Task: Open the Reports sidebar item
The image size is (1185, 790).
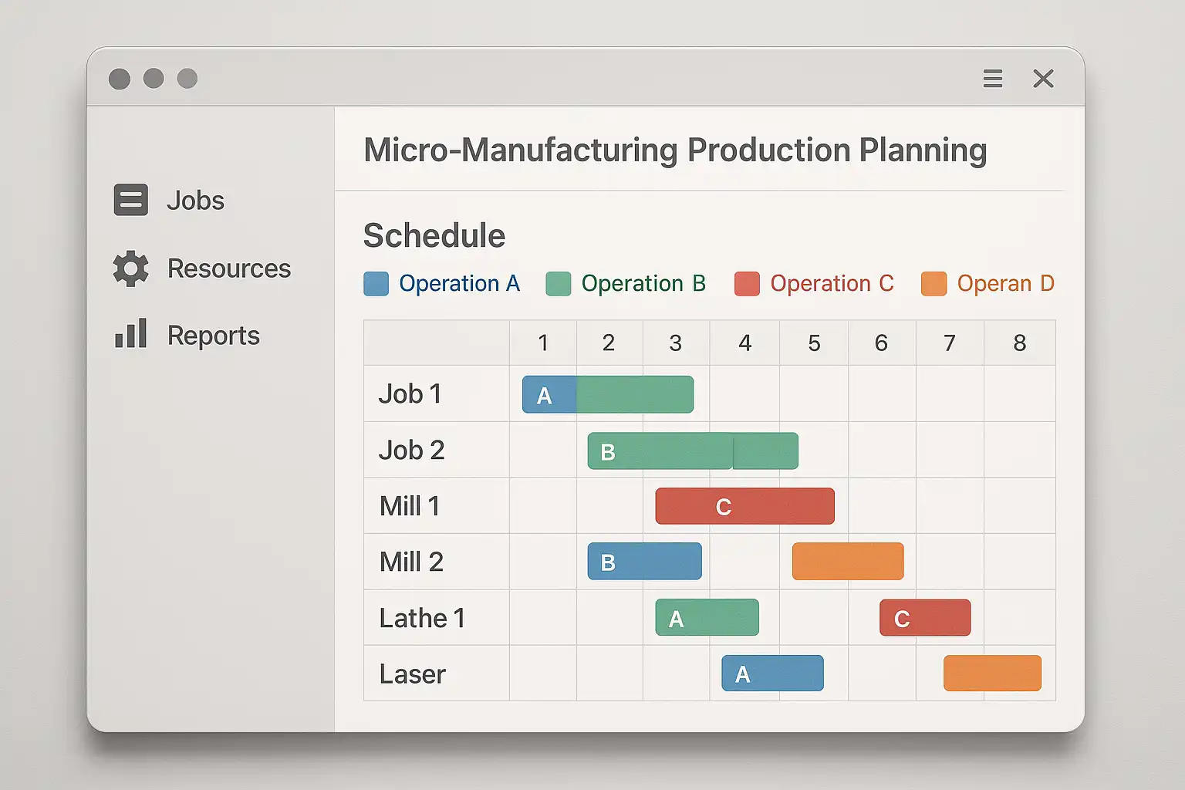Action: click(x=213, y=336)
